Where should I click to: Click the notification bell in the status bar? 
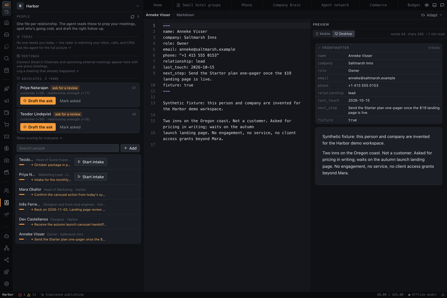(443, 295)
